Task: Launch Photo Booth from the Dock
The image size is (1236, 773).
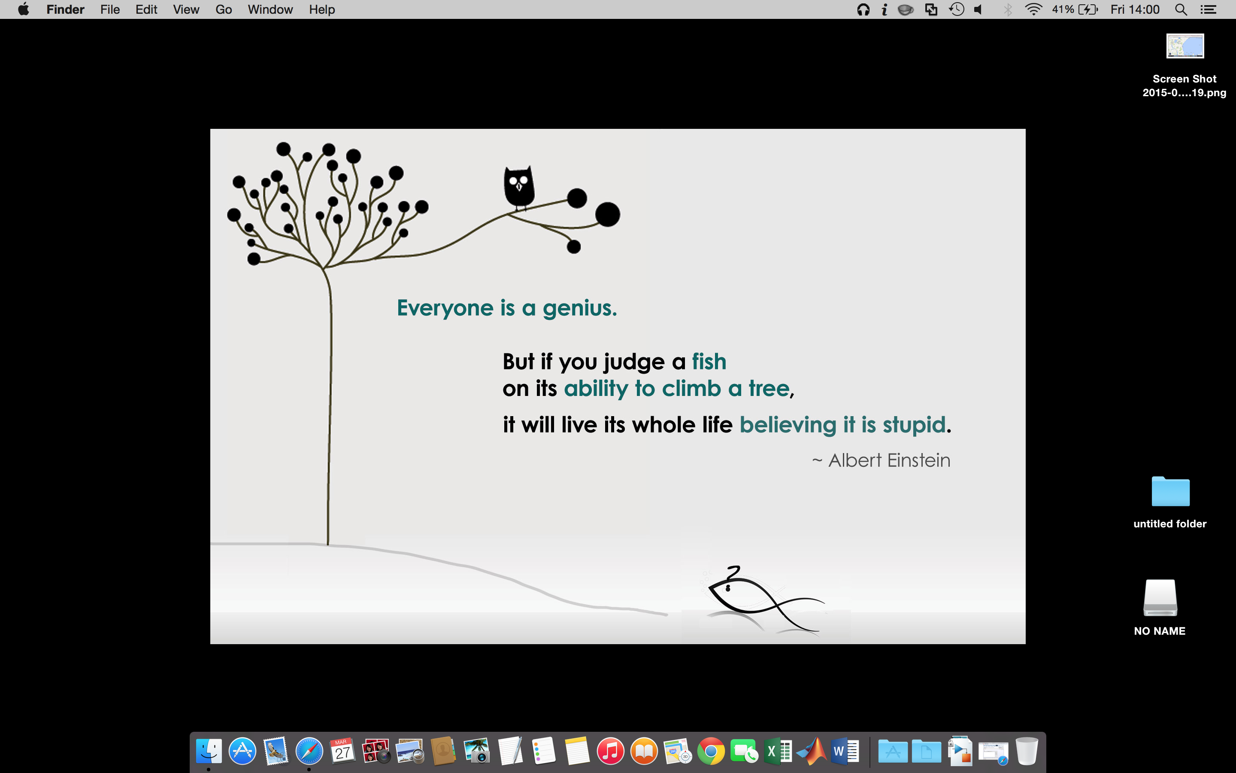Action: [x=376, y=751]
